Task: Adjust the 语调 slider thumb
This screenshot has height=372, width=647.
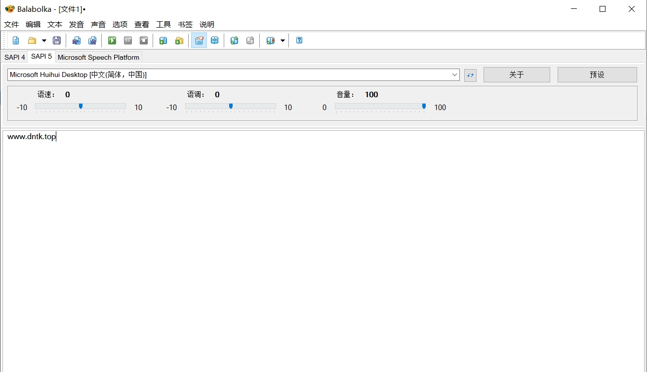Action: pos(231,106)
